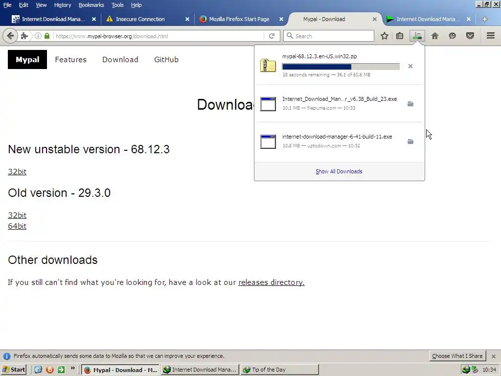The image size is (501, 376).
Task: Reload the Mypal download page
Action: 272,36
